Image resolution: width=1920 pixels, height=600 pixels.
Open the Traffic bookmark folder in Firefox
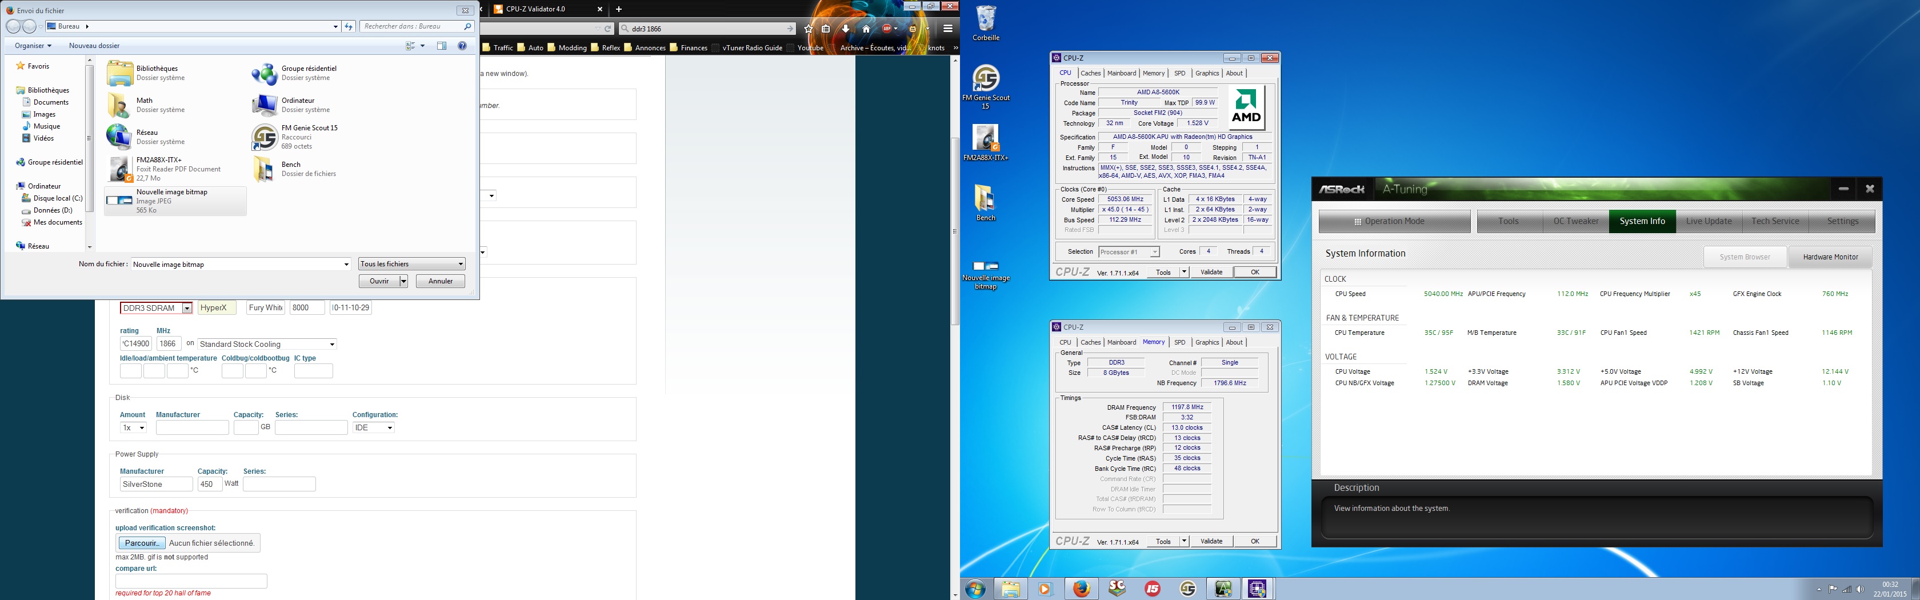(498, 47)
